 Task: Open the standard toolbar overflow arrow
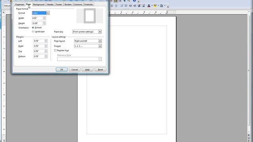(x=138, y=2)
